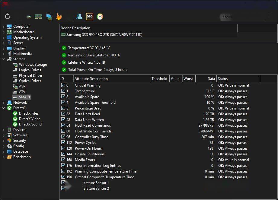Image resolution: width=278 pixels, height=200 pixels.
Task: Toggle the Power Cycles checkbox
Action: pos(63,143)
